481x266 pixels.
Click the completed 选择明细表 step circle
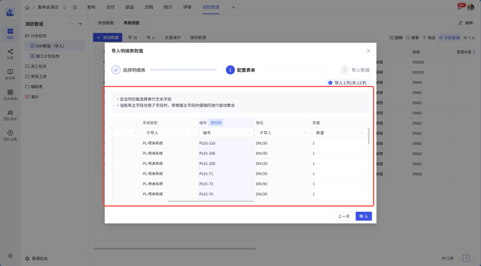[116, 70]
